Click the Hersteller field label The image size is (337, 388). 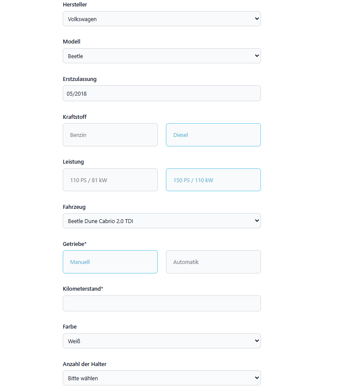[75, 4]
